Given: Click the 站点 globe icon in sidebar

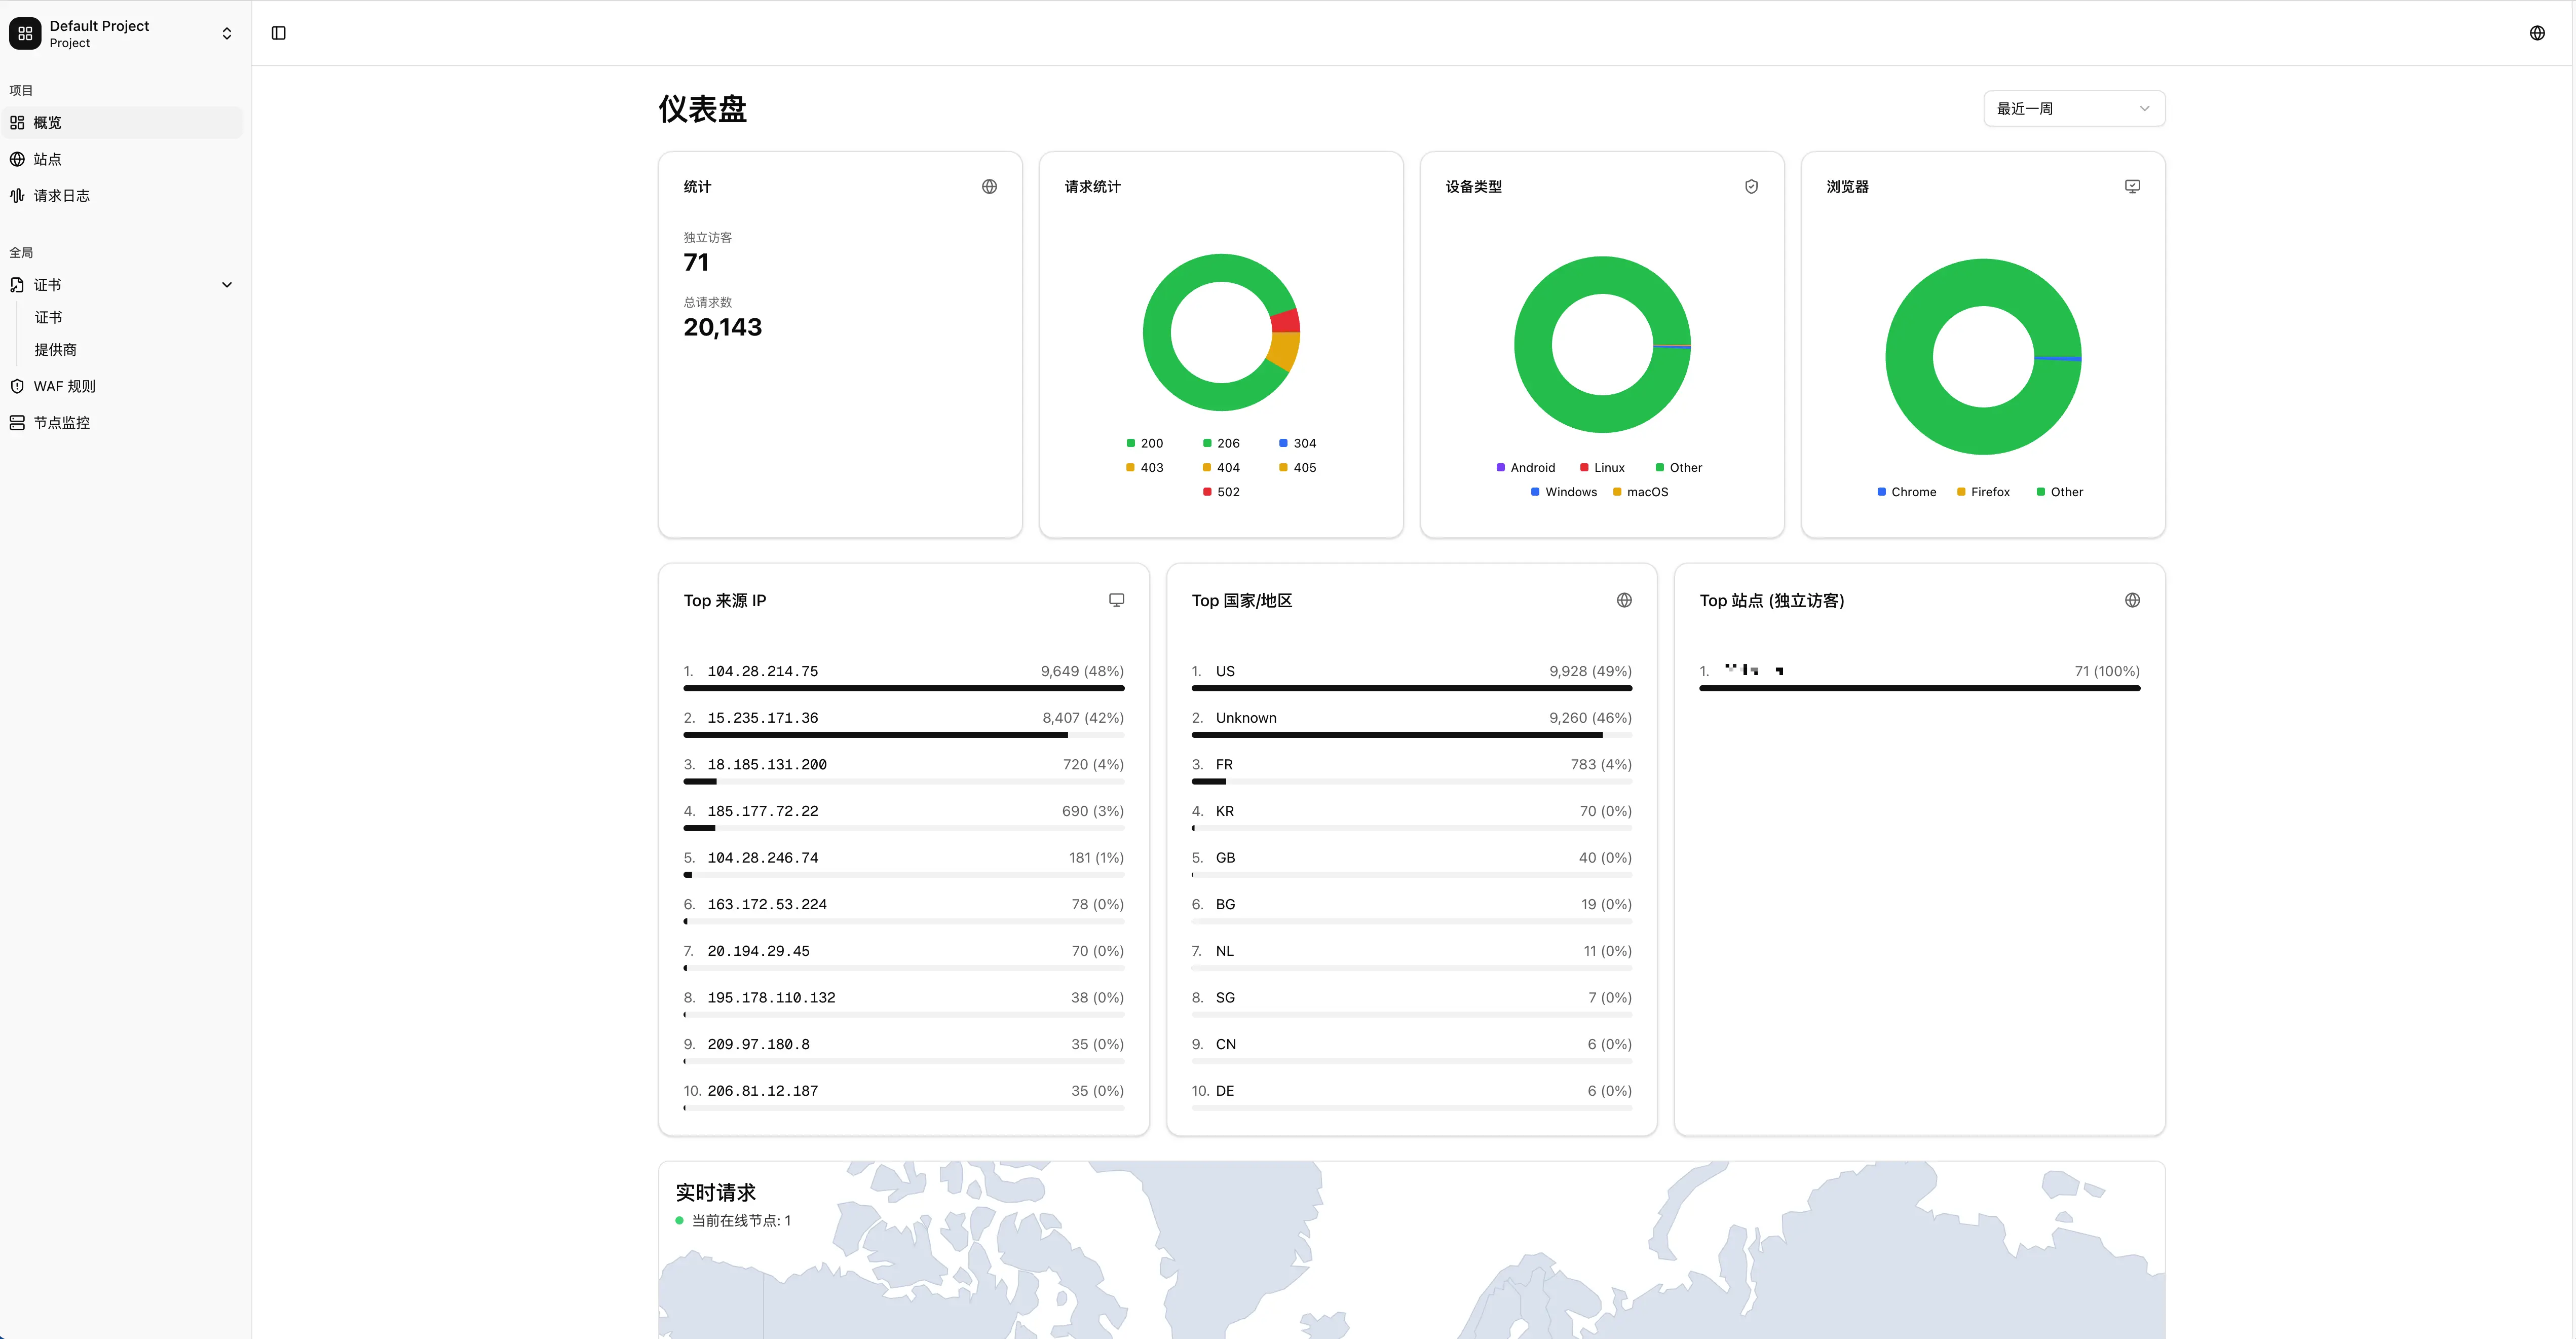Looking at the screenshot, I should (16, 159).
